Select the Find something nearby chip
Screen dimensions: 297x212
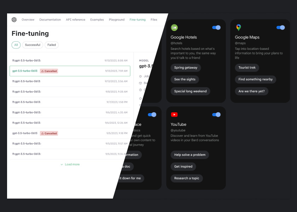point(255,79)
